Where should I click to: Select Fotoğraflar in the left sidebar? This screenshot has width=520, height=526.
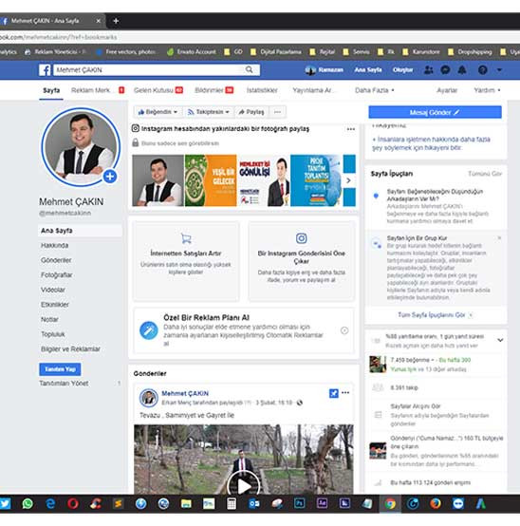click(57, 274)
